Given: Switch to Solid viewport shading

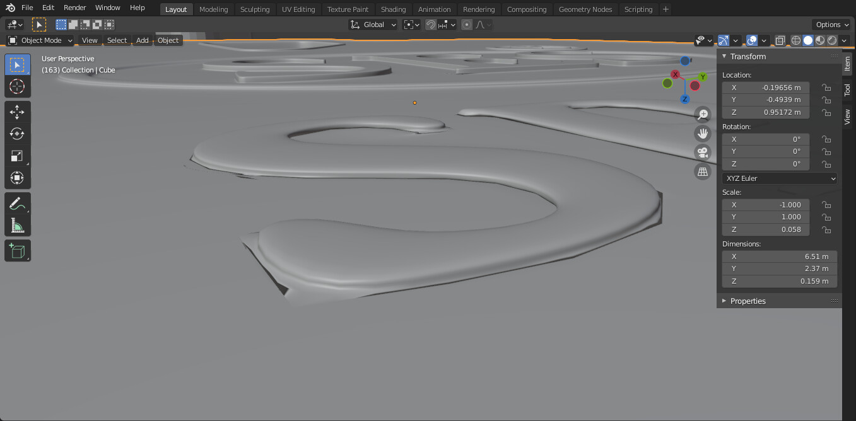Looking at the screenshot, I should 808,40.
